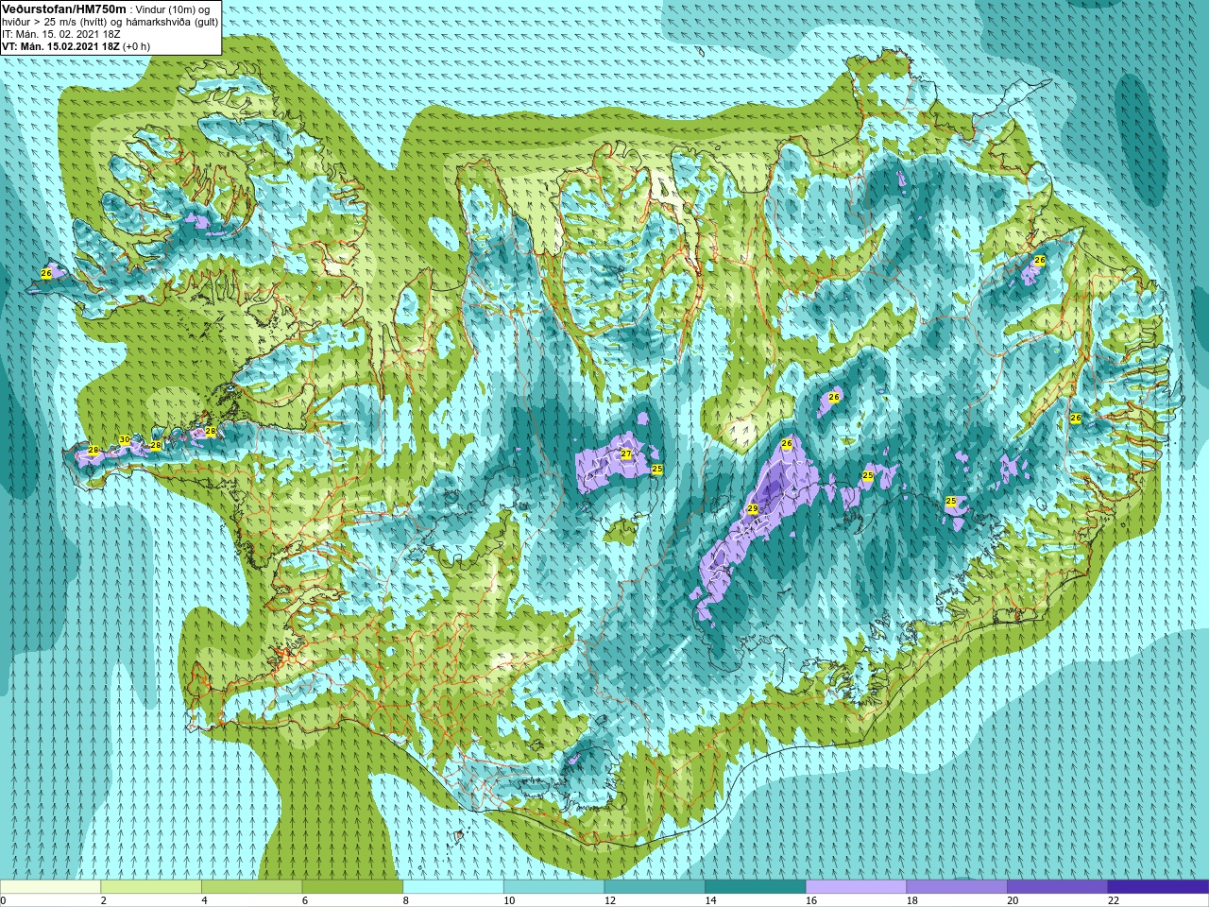Click legend scale tick label 20
The width and height of the screenshot is (1209, 907).
click(1013, 900)
